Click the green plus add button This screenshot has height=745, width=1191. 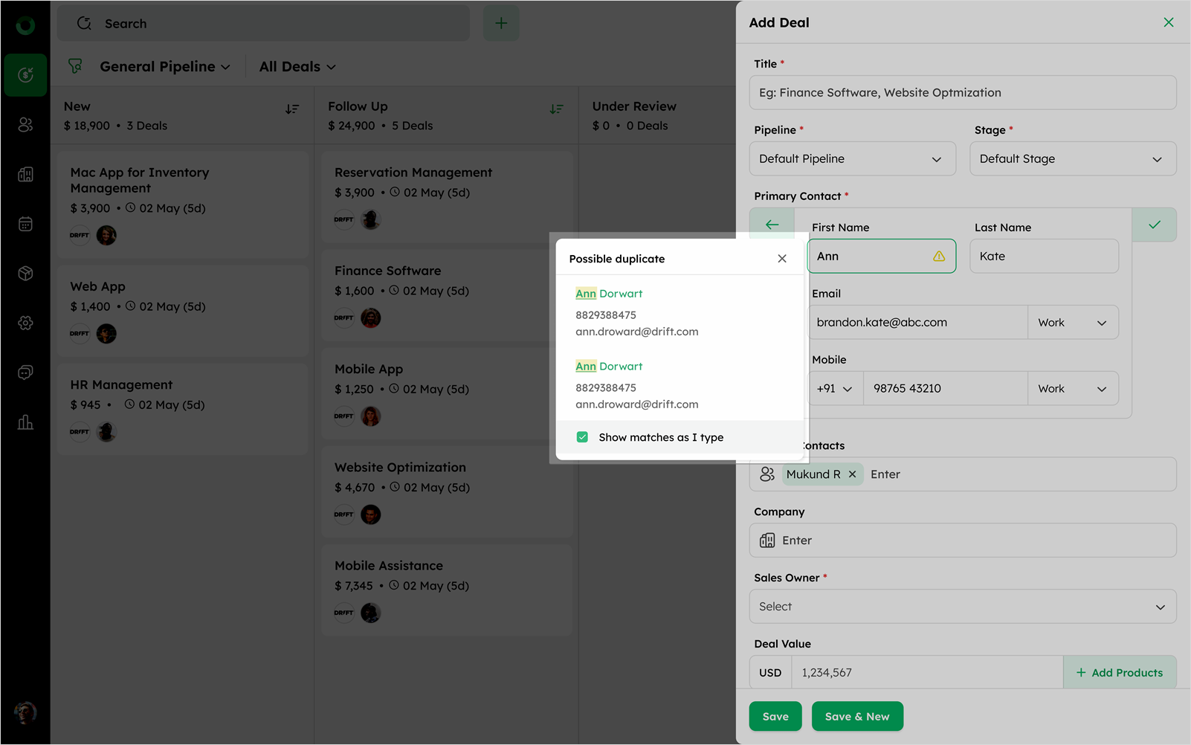pyautogui.click(x=501, y=24)
